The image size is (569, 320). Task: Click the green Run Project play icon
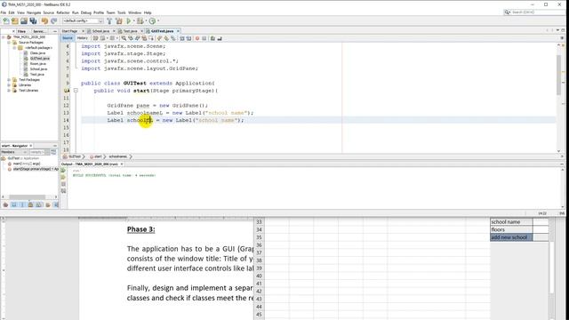pyautogui.click(x=128, y=21)
